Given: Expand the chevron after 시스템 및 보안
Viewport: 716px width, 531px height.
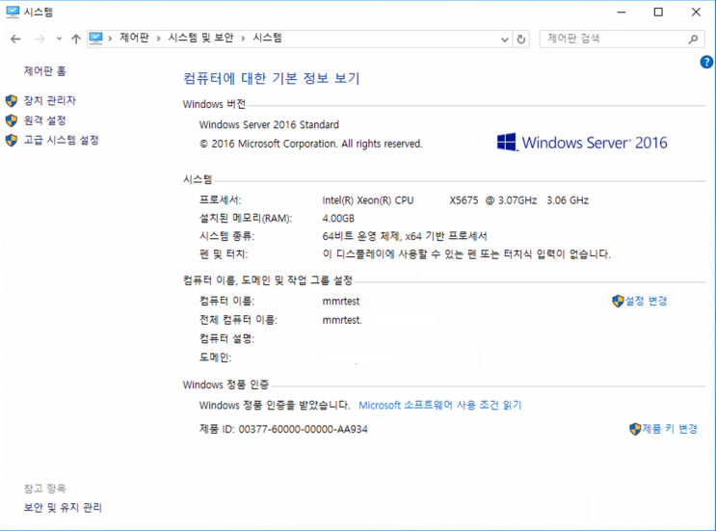Looking at the screenshot, I should pos(243,39).
